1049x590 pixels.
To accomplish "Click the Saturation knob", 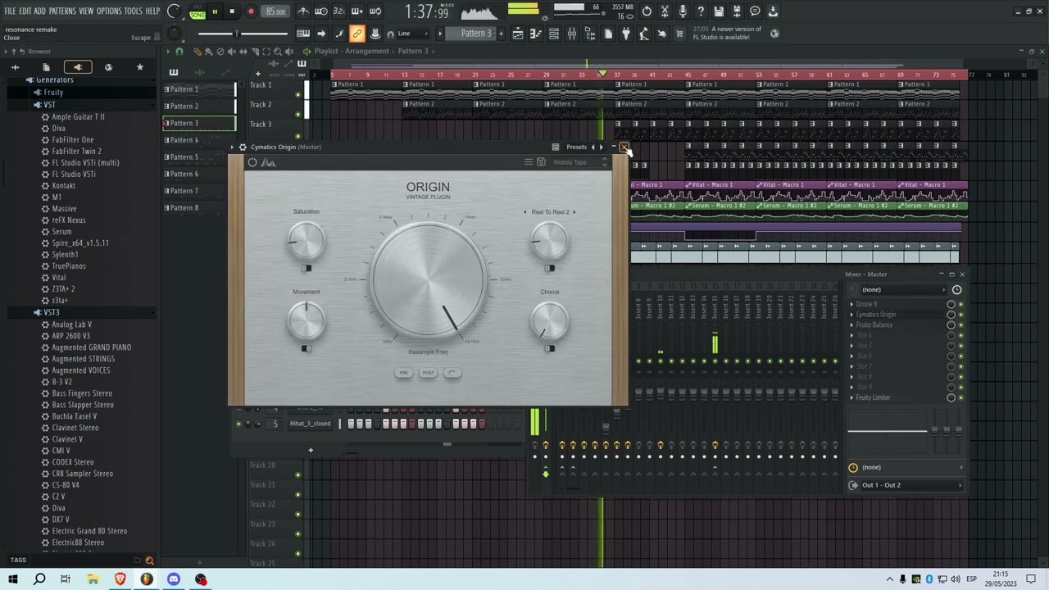I will [x=307, y=240].
